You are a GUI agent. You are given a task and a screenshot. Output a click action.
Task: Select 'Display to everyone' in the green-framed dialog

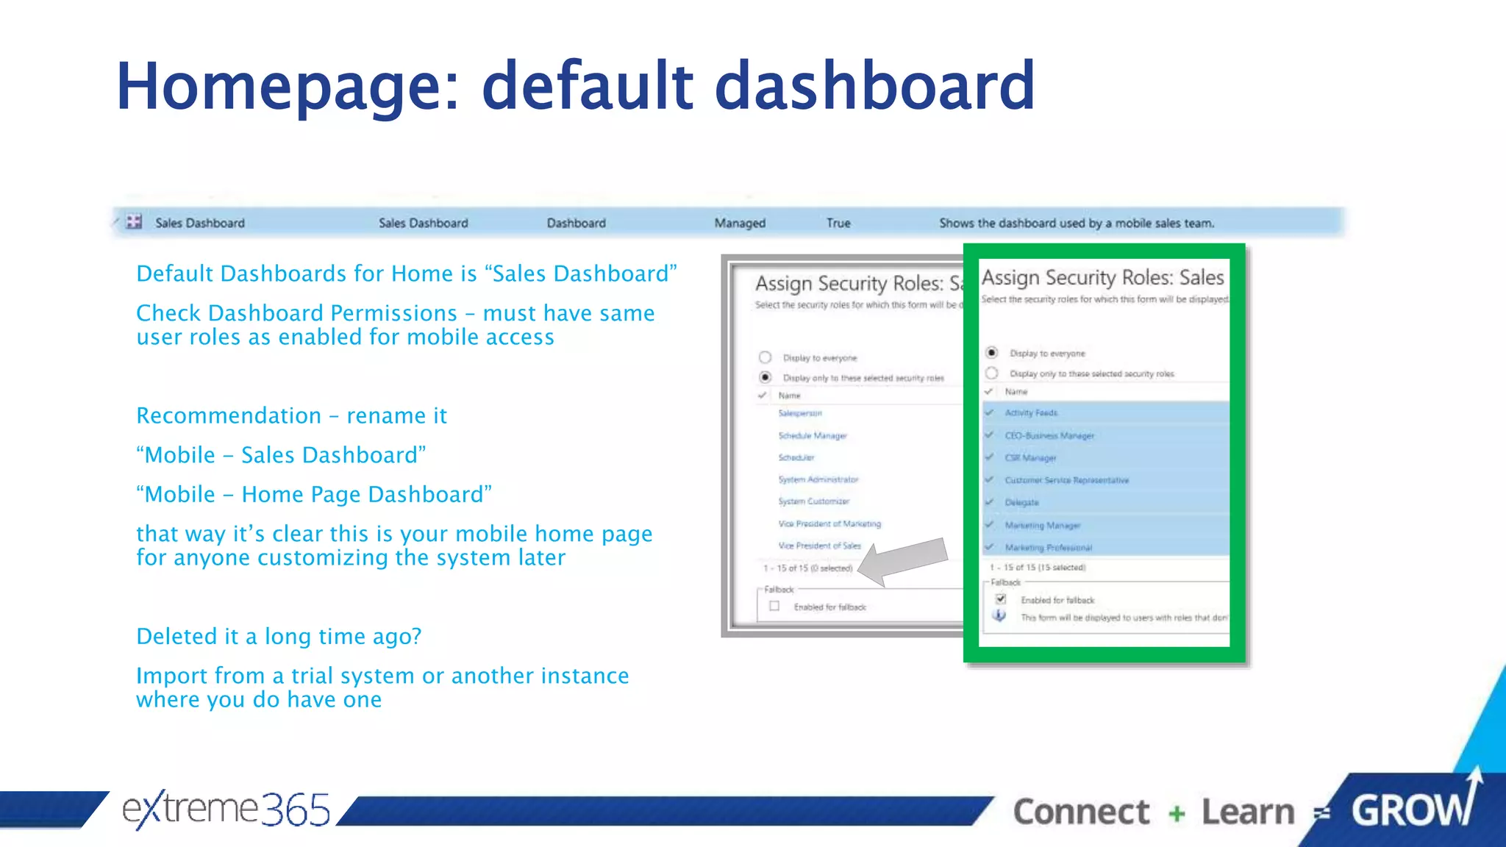(991, 353)
